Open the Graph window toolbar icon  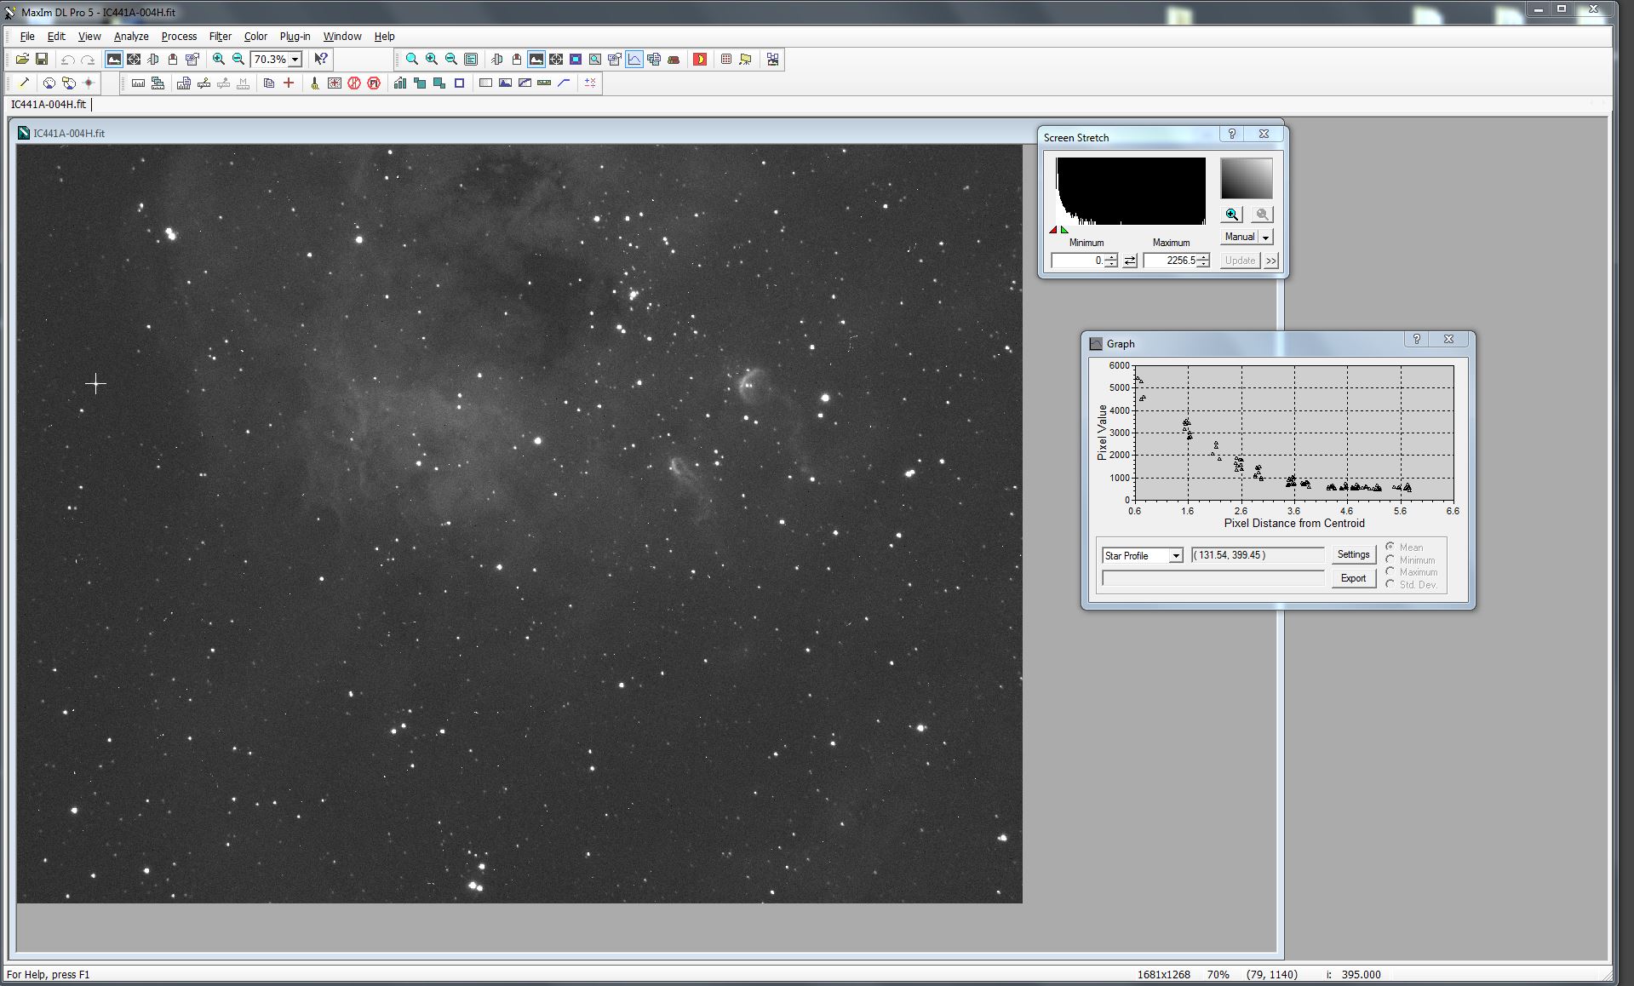point(634,60)
